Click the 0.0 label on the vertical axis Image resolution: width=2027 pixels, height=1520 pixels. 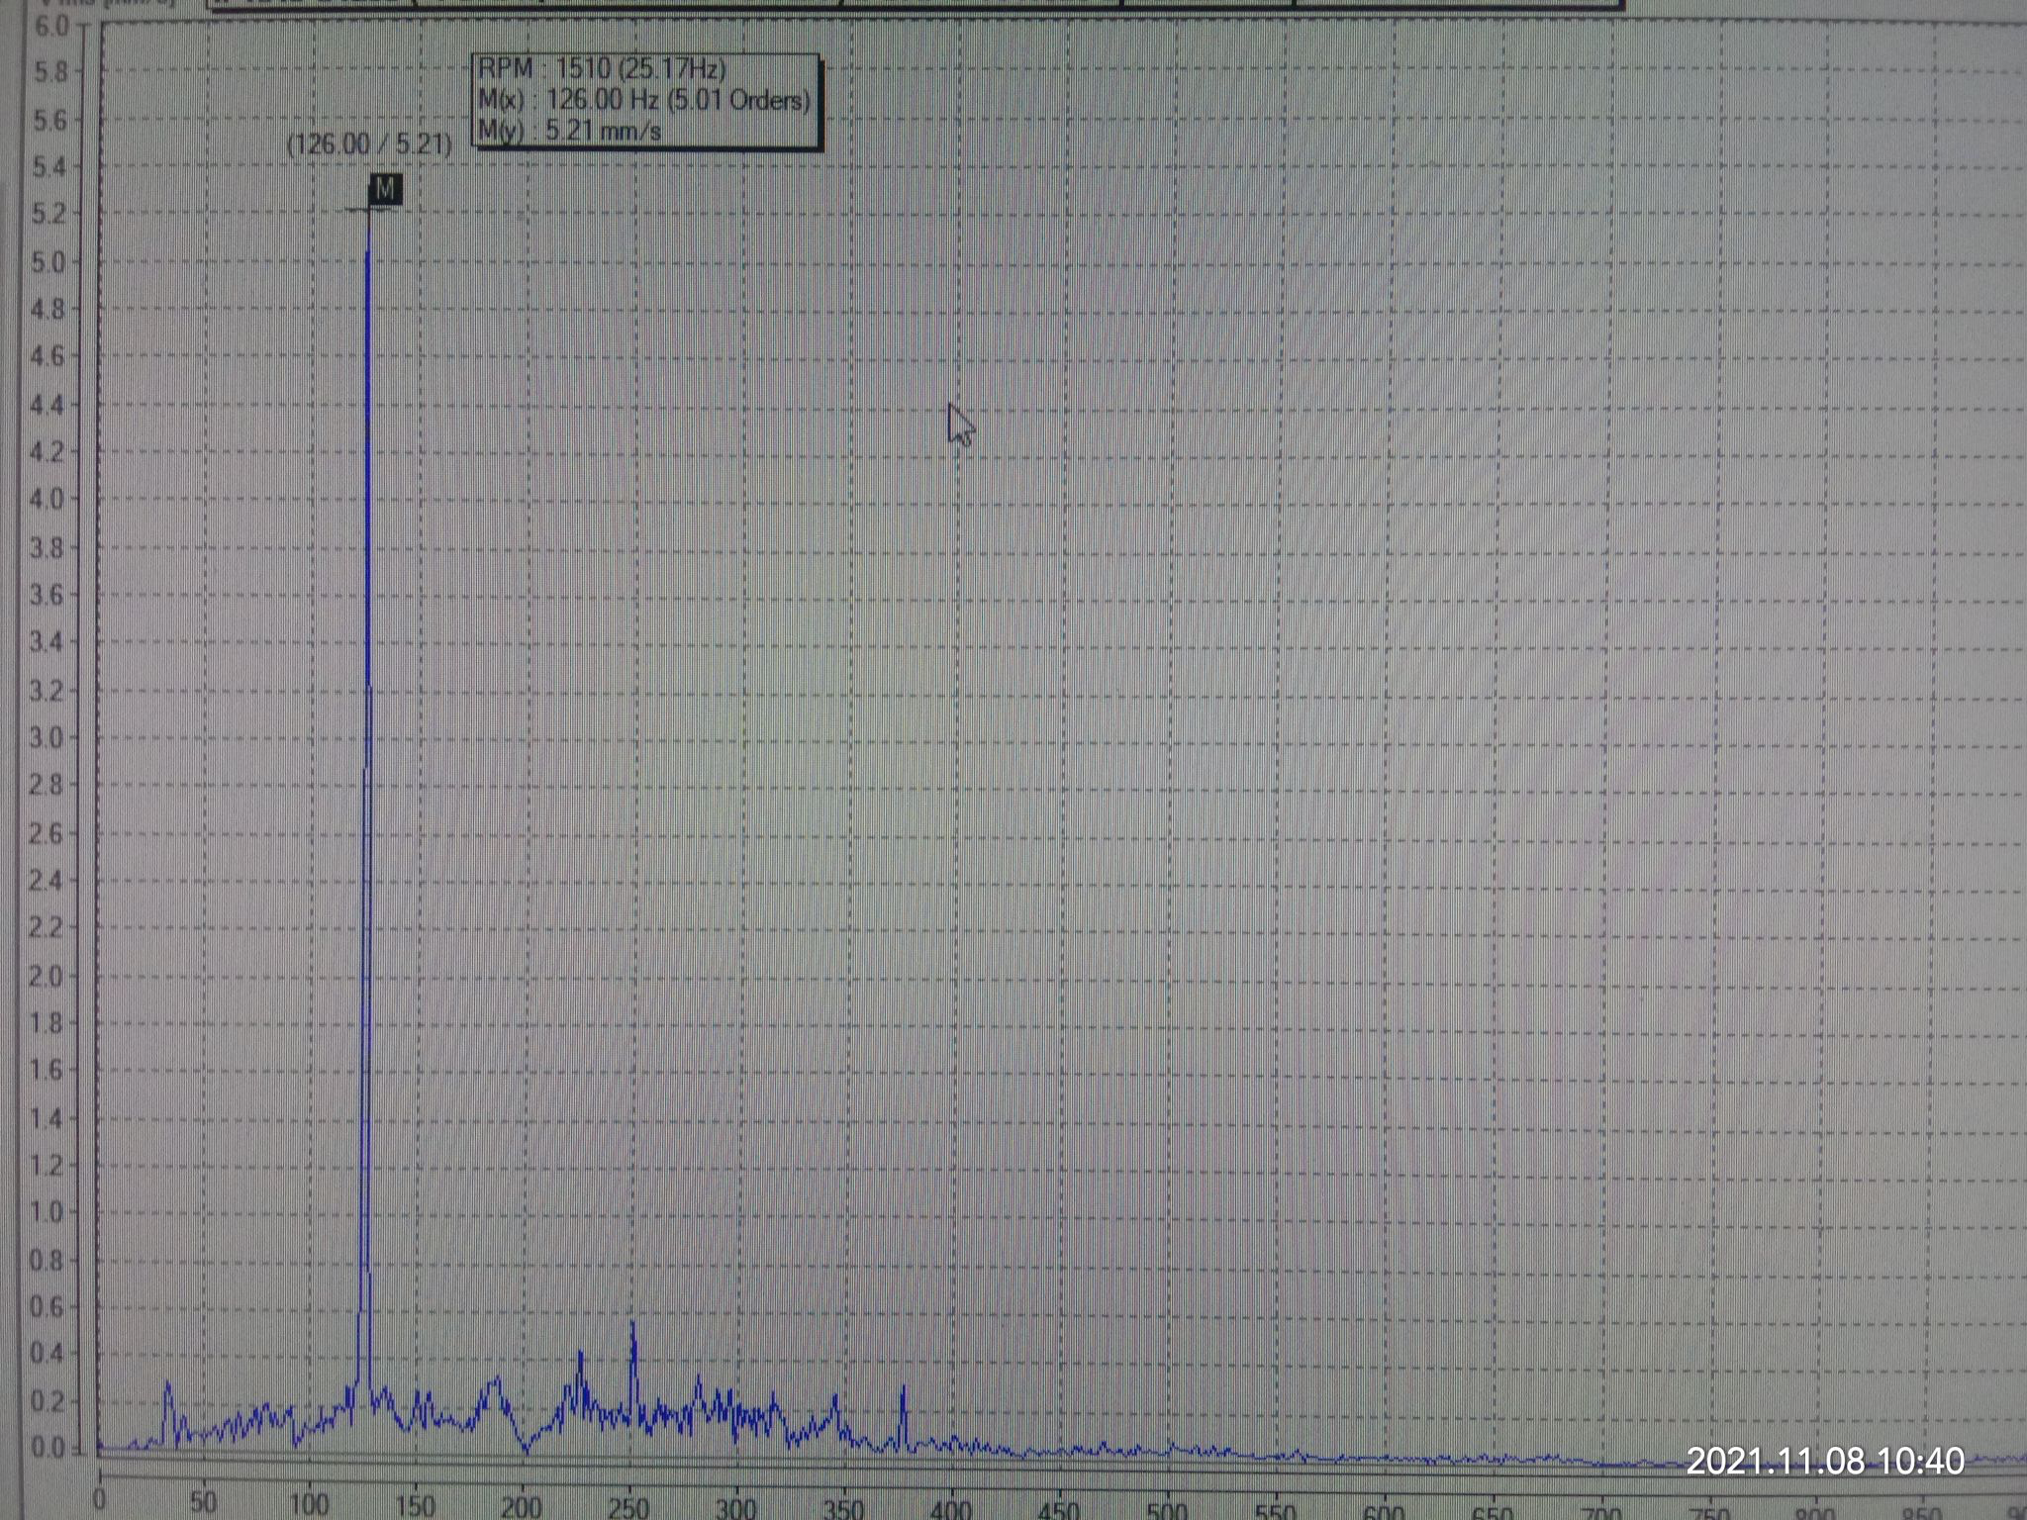(x=48, y=1448)
